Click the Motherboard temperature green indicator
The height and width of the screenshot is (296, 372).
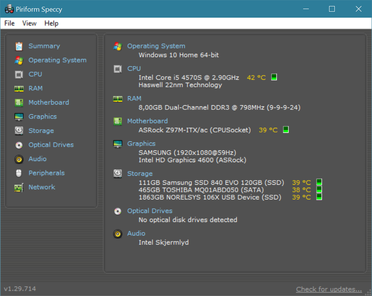286,129
